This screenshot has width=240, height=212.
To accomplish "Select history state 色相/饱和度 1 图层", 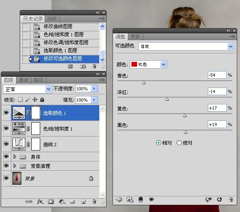I will pos(60,35).
